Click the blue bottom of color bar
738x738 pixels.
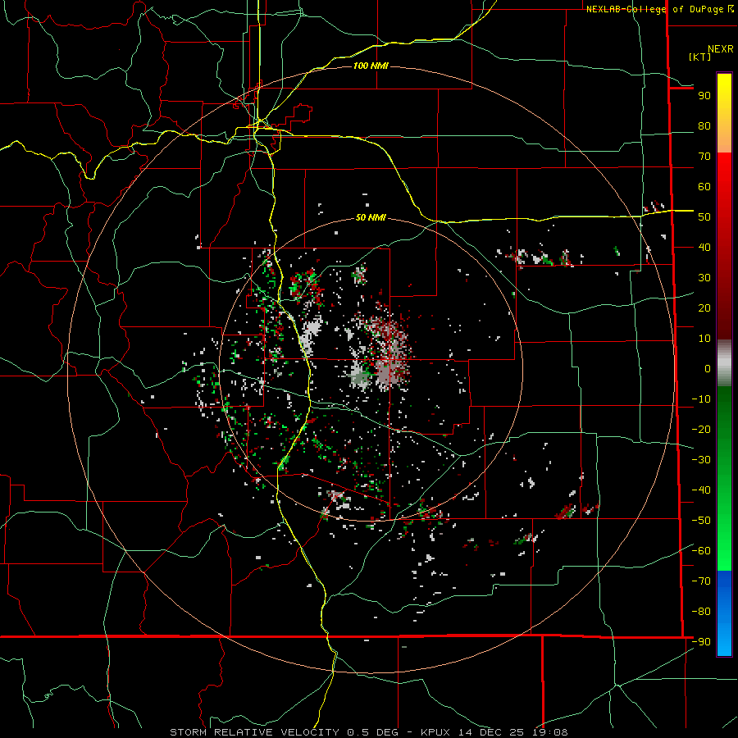pos(724,613)
